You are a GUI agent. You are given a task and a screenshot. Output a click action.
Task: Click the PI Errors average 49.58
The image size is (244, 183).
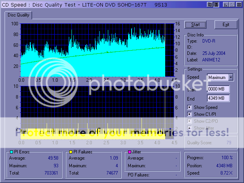coord(53,158)
